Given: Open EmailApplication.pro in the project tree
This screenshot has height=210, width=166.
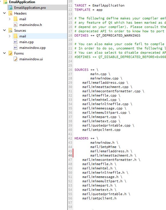Looking at the screenshot, I should 30,8.
